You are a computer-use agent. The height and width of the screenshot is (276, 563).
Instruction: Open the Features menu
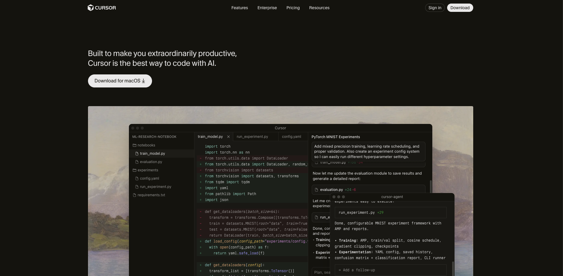[240, 8]
